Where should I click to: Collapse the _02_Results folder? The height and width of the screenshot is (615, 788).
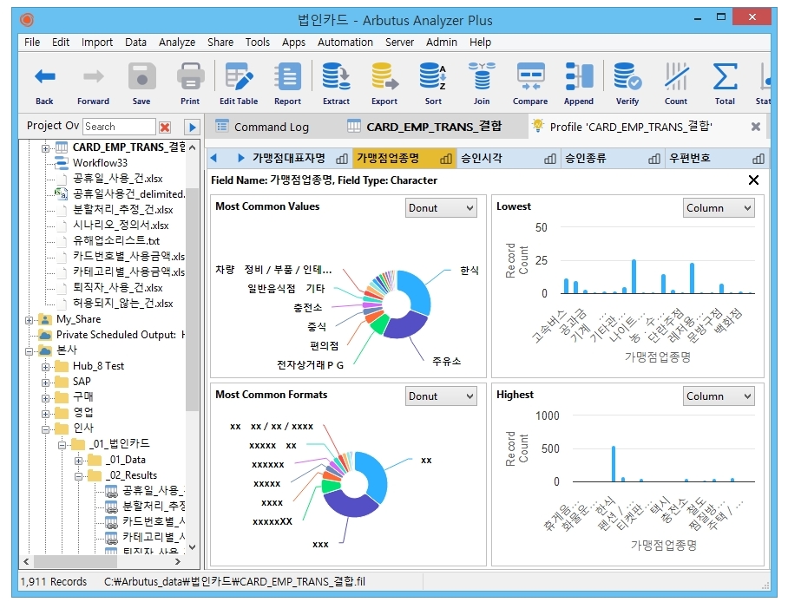click(78, 476)
